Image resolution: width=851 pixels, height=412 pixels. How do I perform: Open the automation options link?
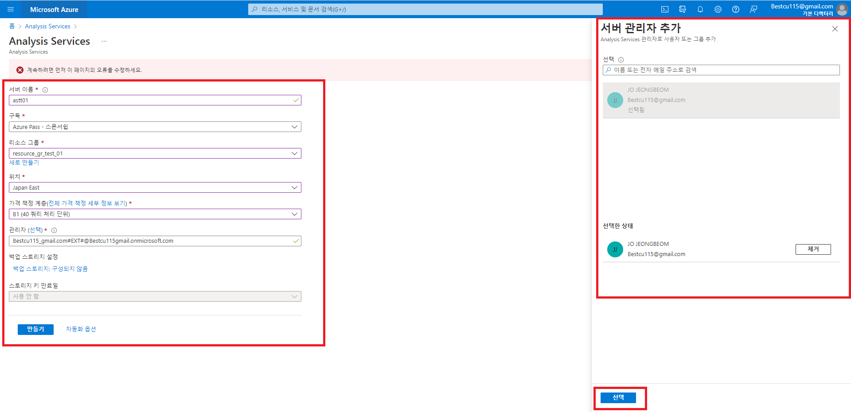pos(81,329)
